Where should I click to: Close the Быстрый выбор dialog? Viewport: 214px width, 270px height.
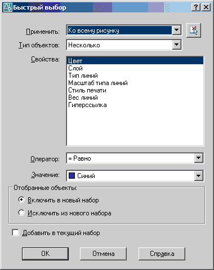[x=206, y=7]
